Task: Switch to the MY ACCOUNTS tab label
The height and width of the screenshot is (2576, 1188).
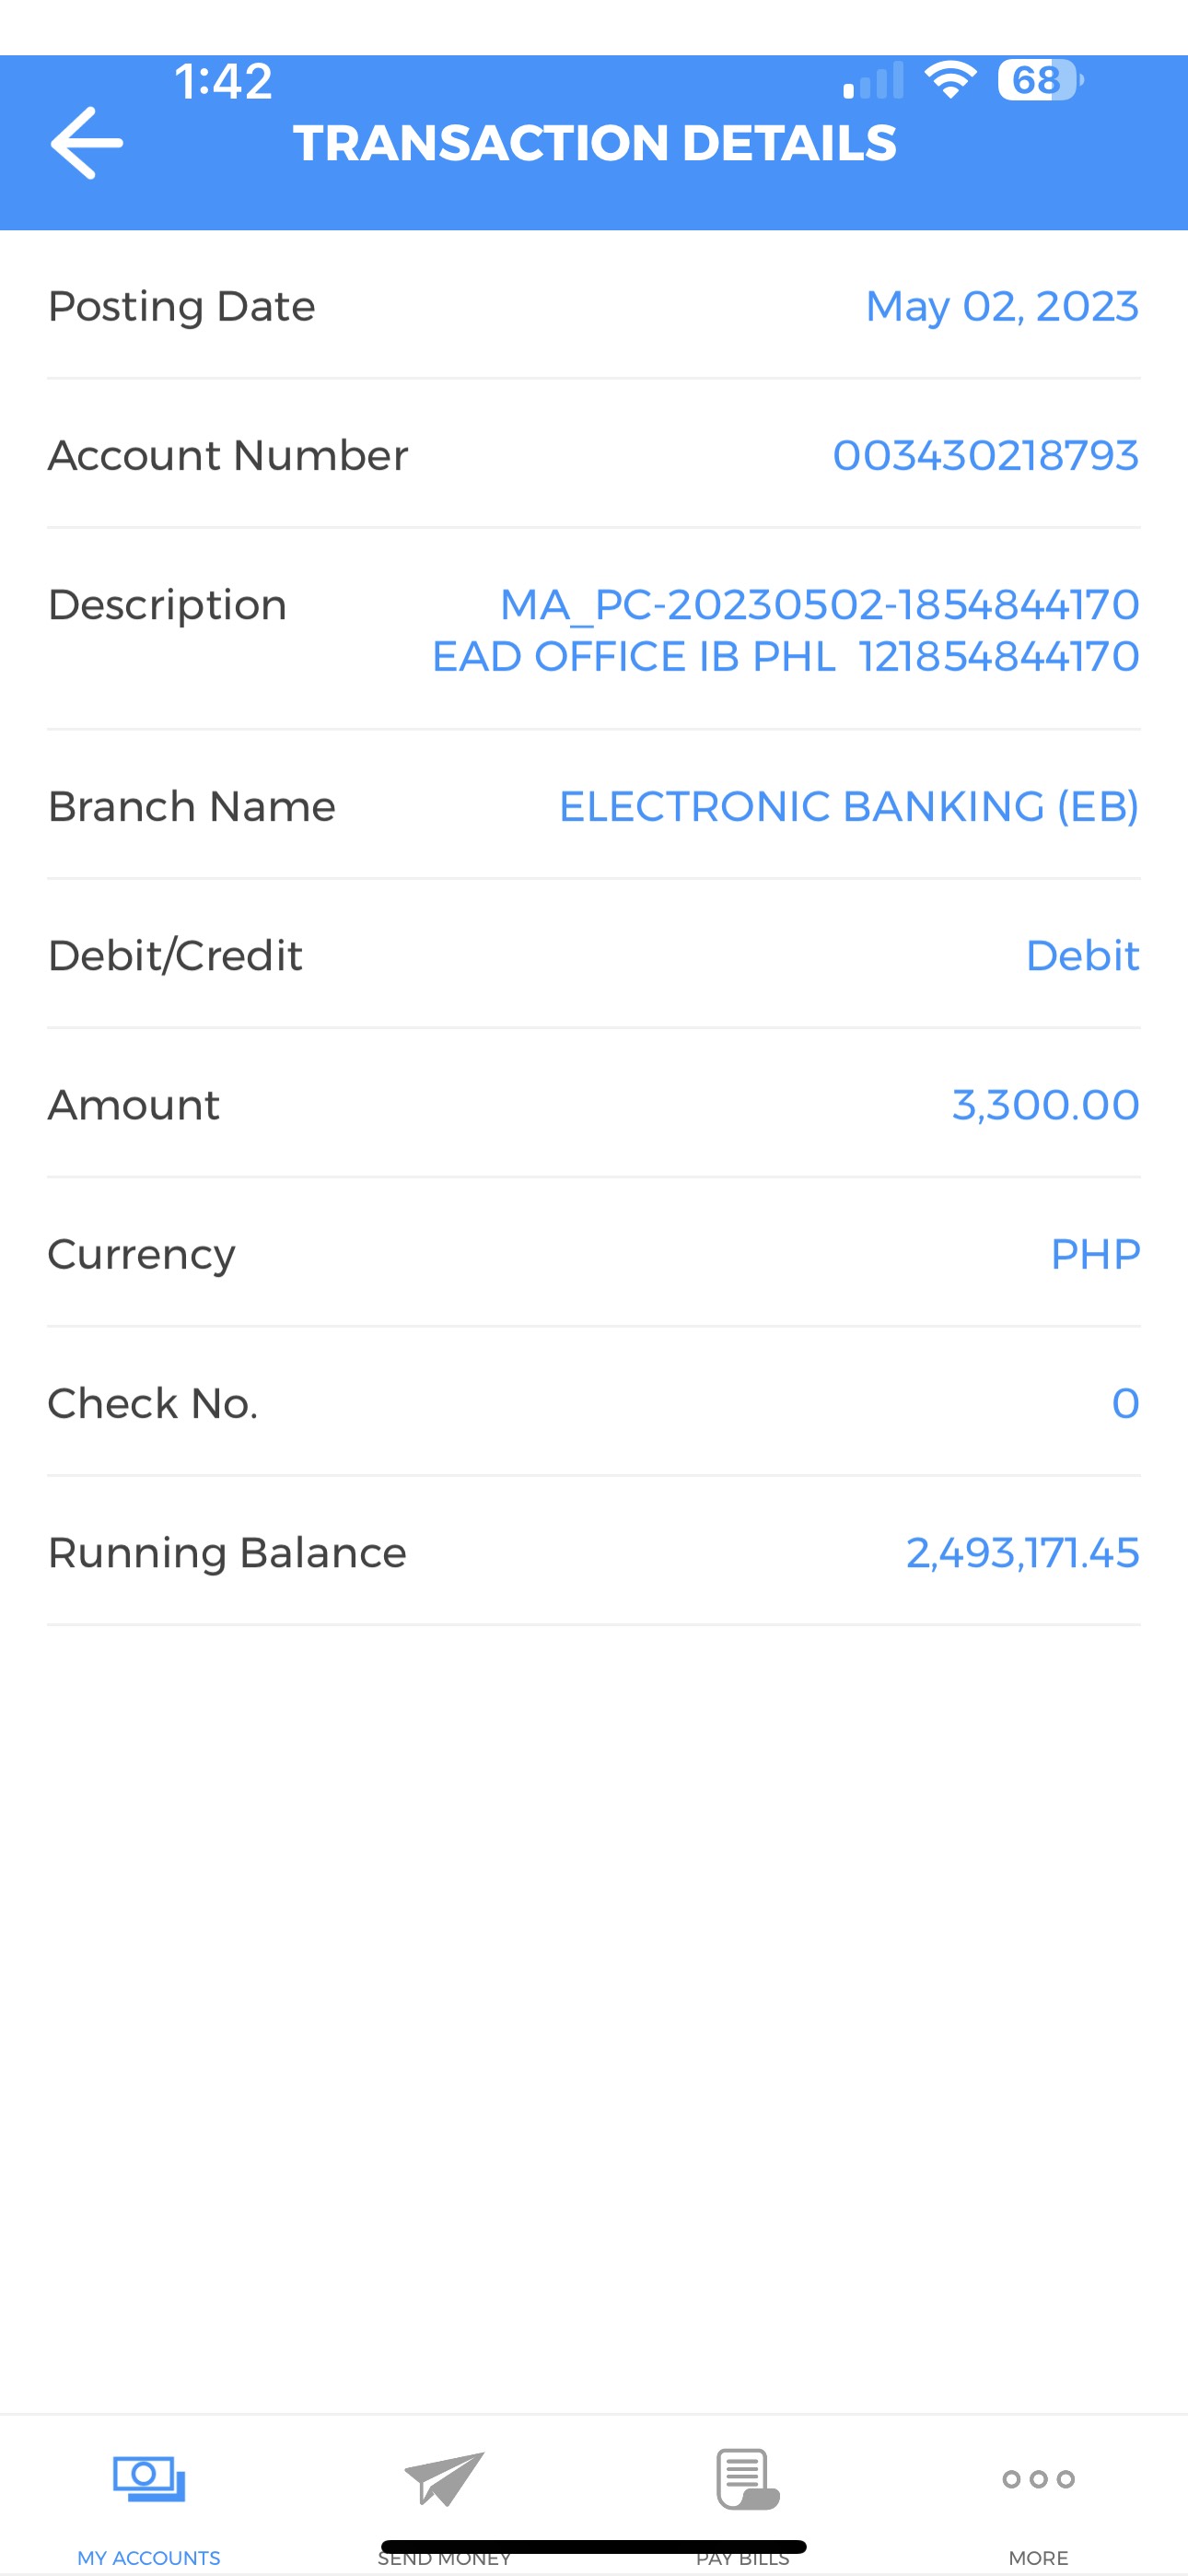Action: coord(149,2557)
